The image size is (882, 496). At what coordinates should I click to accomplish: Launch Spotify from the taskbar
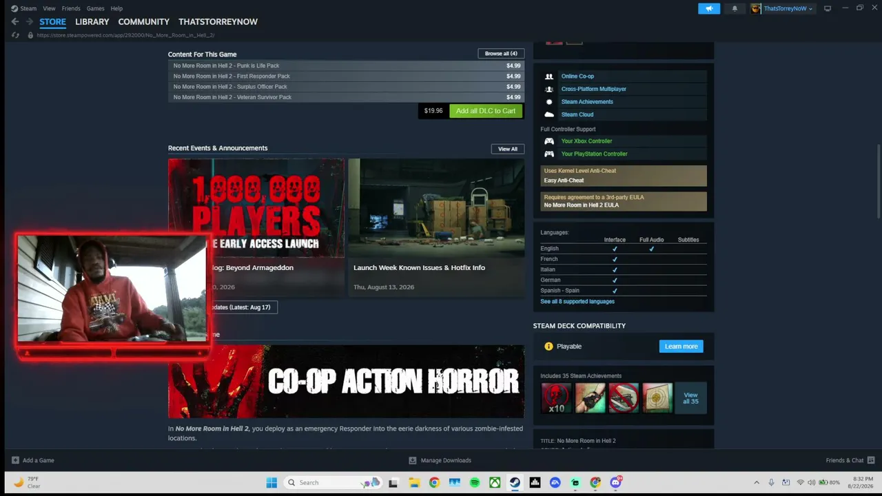(x=474, y=482)
